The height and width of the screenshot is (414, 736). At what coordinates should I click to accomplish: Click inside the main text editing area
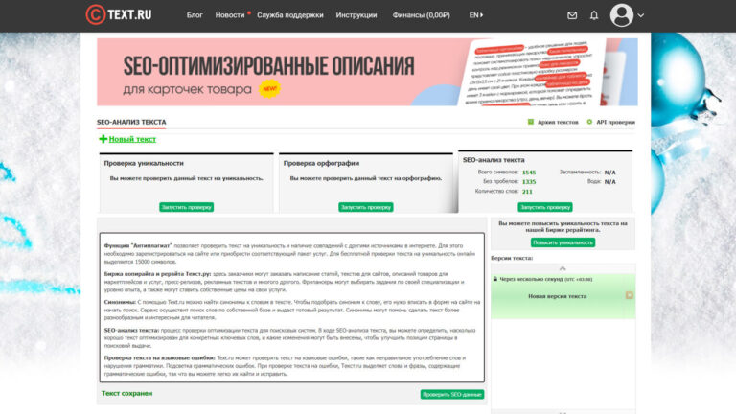click(x=292, y=308)
